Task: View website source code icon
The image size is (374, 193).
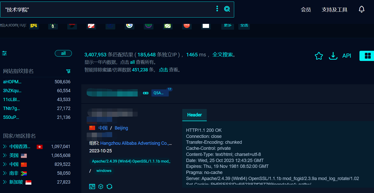Action: pyautogui.click(x=92, y=187)
